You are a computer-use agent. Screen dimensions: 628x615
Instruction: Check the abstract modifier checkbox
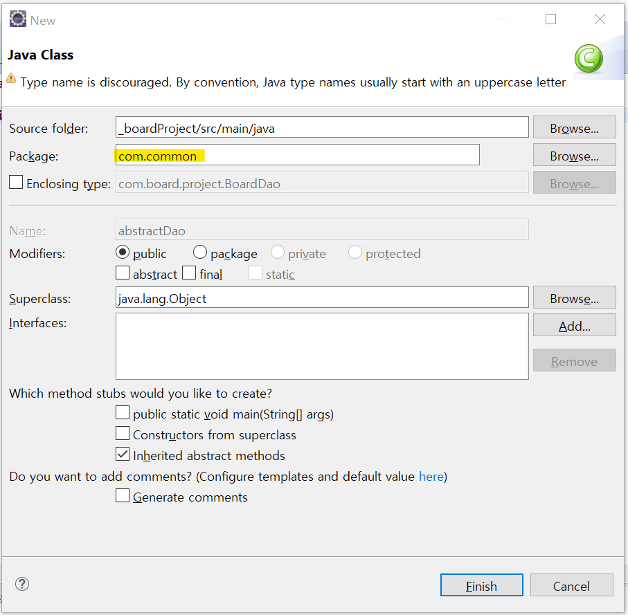pos(123,273)
